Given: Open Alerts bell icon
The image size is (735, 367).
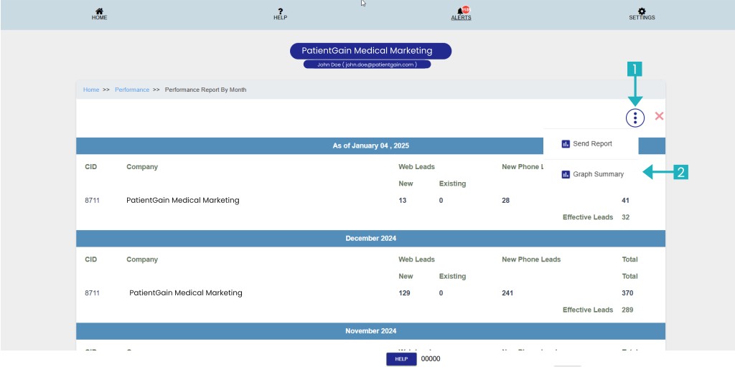Looking at the screenshot, I should (462, 11).
